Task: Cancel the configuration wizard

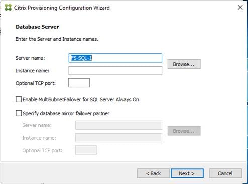Action: pos(225,173)
